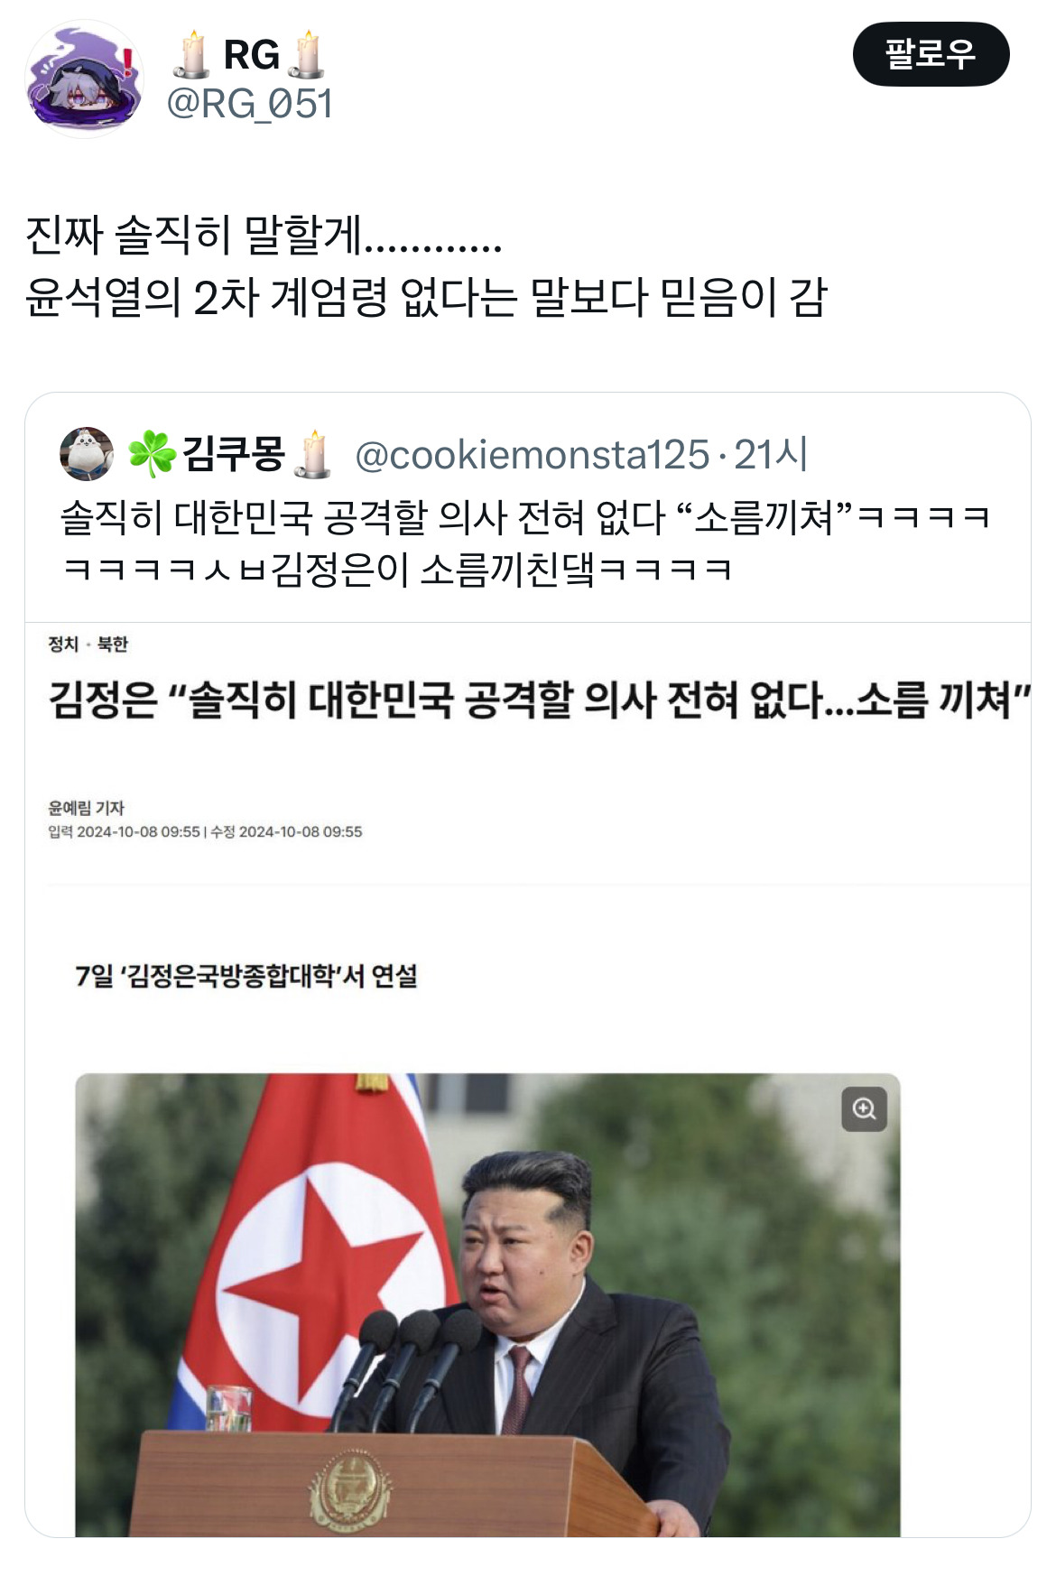Click the magnifier zoom icon on photo

[865, 1108]
